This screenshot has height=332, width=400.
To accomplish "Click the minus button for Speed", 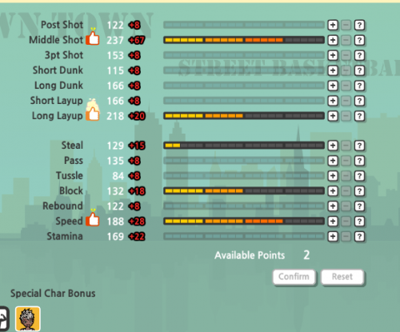I will [346, 222].
